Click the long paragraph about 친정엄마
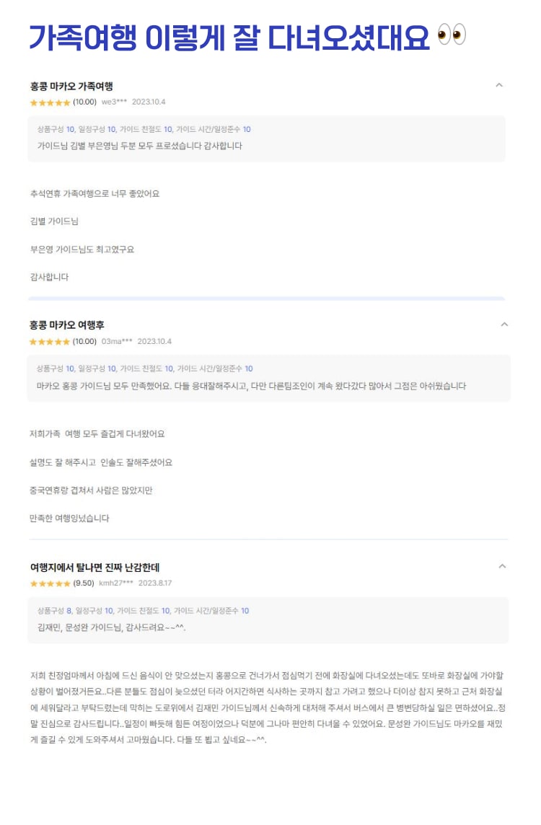 (x=267, y=707)
